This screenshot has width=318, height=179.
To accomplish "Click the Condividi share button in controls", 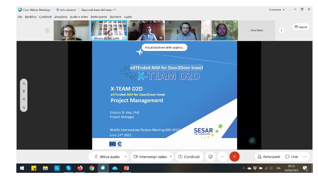I will coord(189,156).
